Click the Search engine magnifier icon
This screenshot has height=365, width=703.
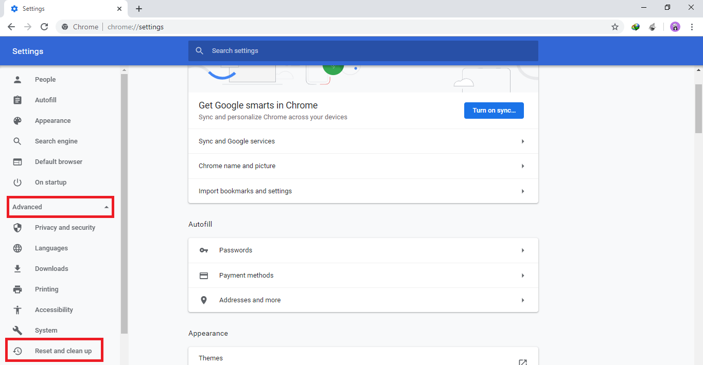click(17, 141)
